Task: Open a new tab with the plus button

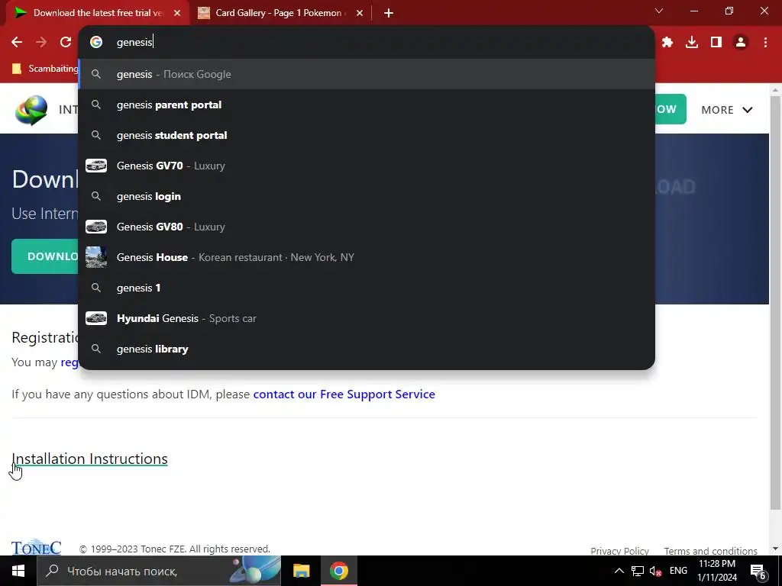Action: point(389,13)
